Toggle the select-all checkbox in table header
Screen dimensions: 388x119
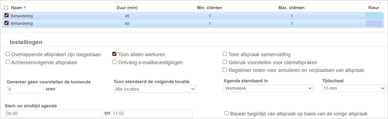point(6,8)
